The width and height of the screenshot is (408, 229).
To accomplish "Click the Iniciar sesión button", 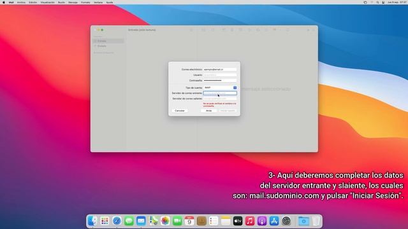I will [x=228, y=111].
